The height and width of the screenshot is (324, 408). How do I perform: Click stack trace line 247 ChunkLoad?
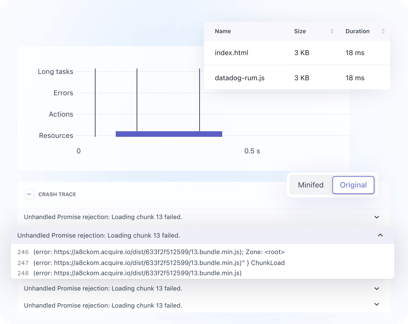point(151,263)
